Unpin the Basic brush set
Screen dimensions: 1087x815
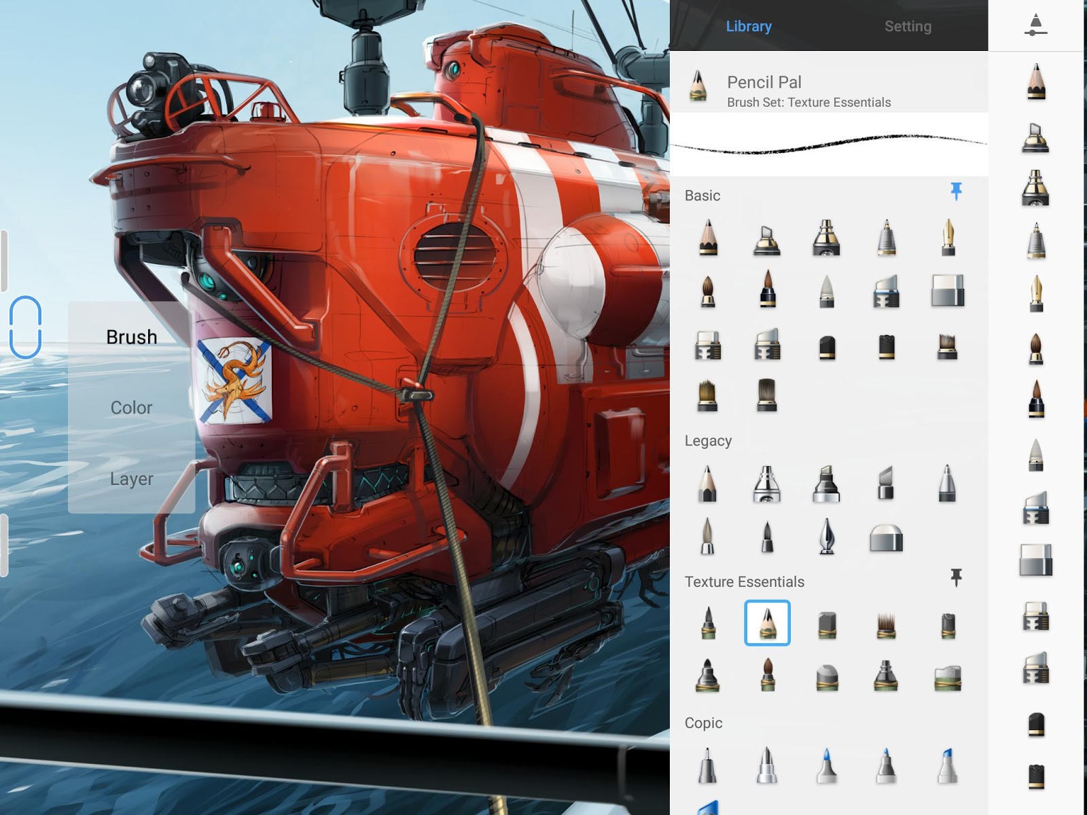(x=957, y=194)
